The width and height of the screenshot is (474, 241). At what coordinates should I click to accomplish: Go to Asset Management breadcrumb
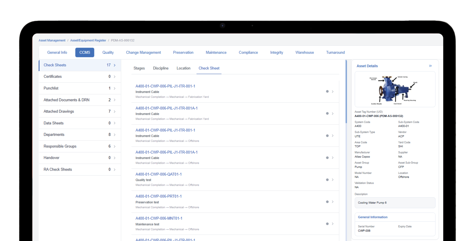52,41
